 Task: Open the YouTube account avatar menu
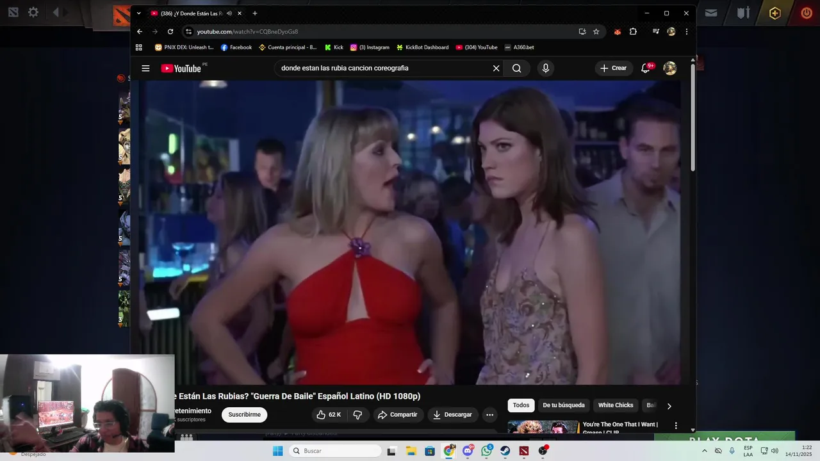[670, 69]
